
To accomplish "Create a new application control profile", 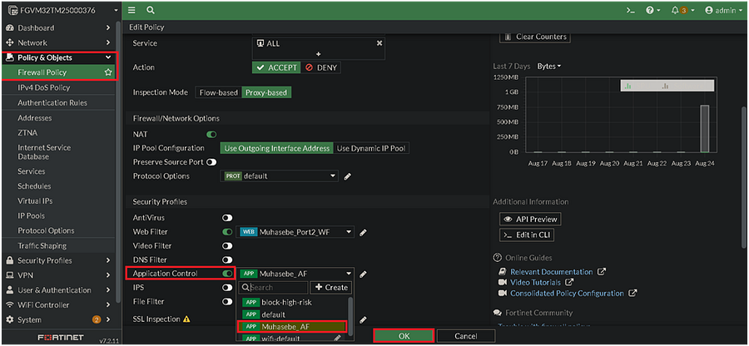I will point(331,287).
